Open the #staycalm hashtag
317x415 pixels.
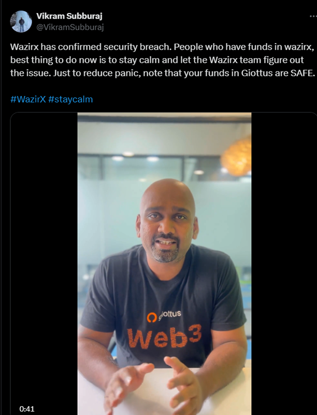(x=70, y=99)
